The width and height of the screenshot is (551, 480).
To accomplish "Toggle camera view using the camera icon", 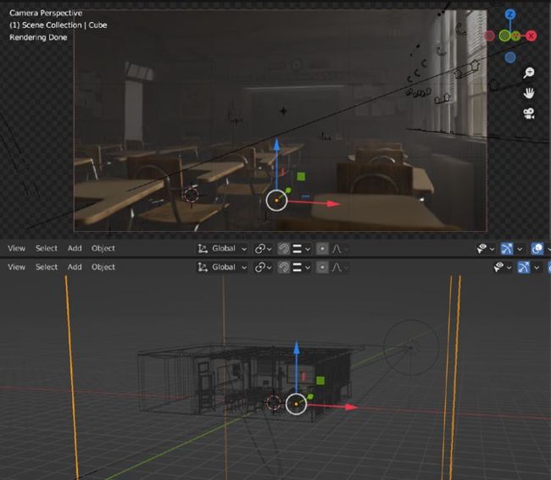I will pos(529,113).
